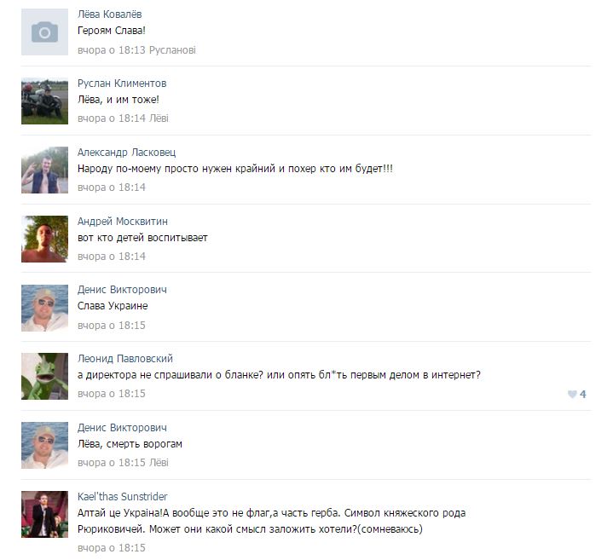Open Денис Викторович's avatar next to 'Слава Украине'
The image size is (613, 560).
(44, 308)
